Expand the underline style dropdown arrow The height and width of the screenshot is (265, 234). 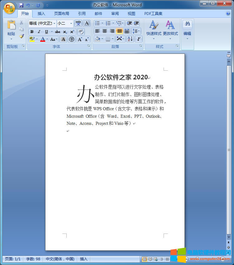tap(52, 31)
